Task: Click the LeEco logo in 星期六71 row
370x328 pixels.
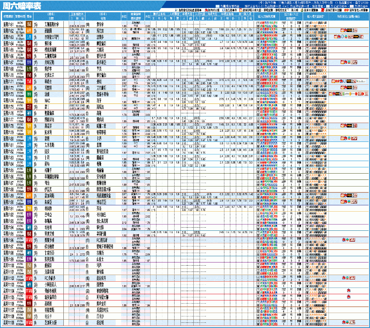Action: 361,81
